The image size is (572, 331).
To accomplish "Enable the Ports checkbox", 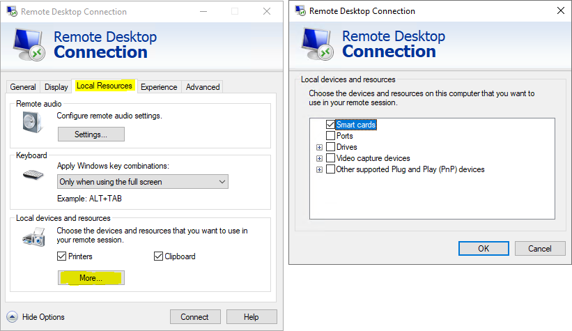I will tap(330, 136).
